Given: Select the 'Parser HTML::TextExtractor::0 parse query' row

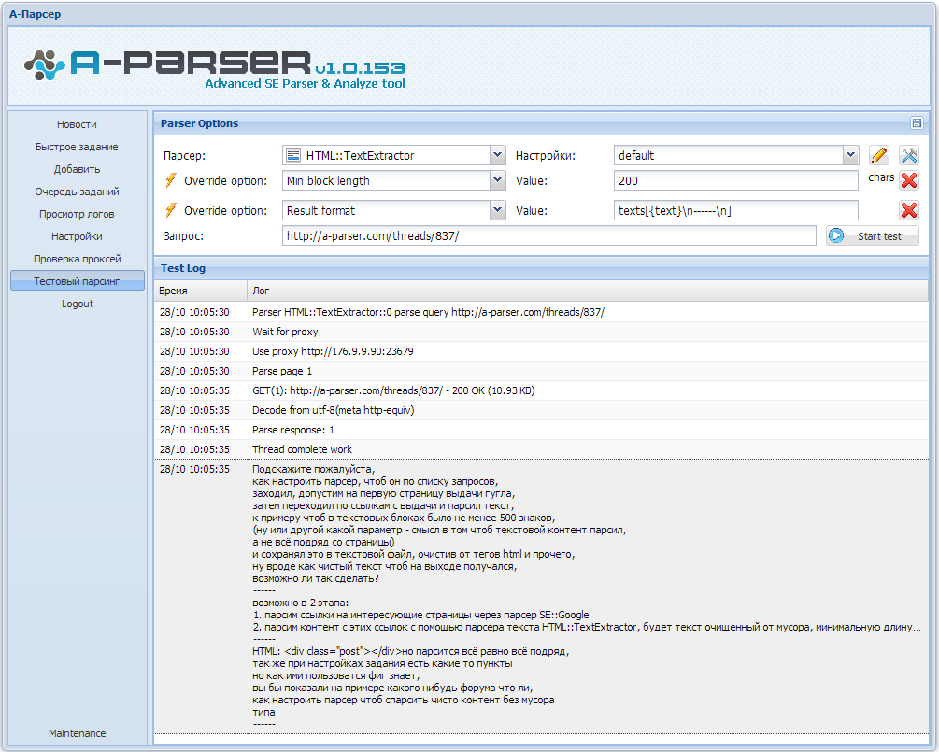Looking at the screenshot, I should point(541,312).
